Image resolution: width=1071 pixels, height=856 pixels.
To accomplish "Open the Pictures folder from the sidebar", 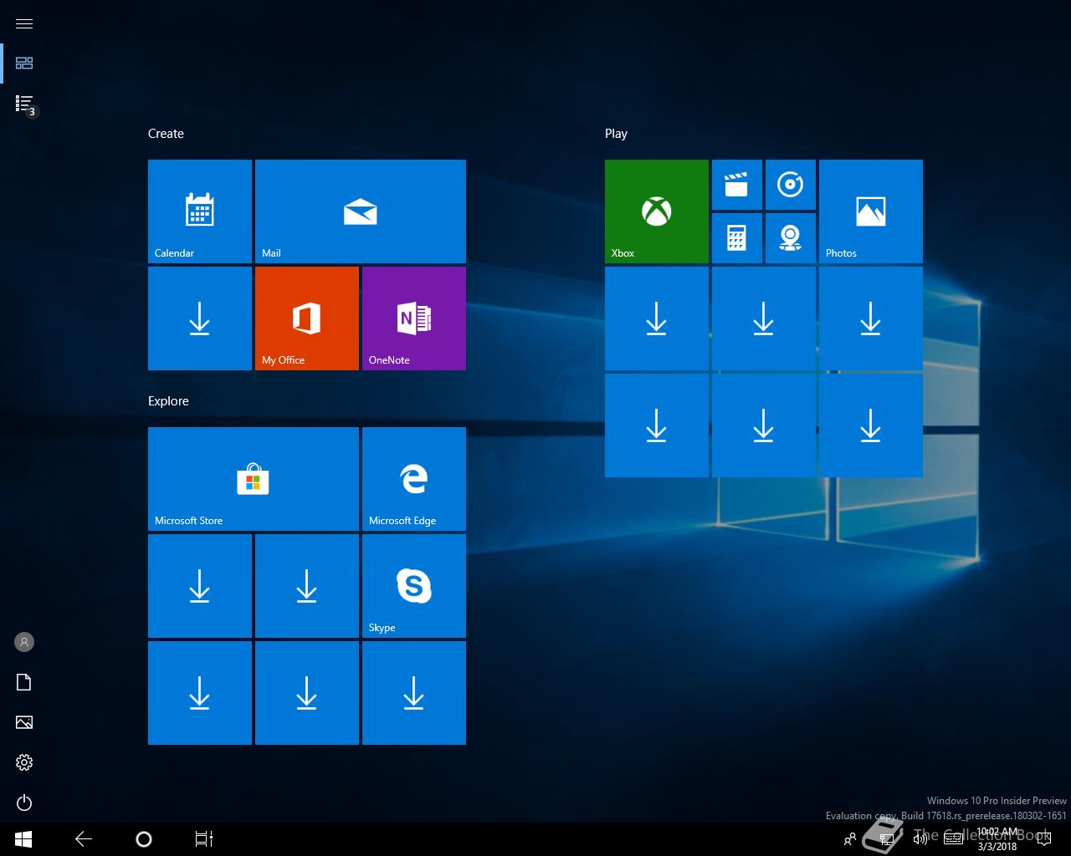I will [x=24, y=722].
